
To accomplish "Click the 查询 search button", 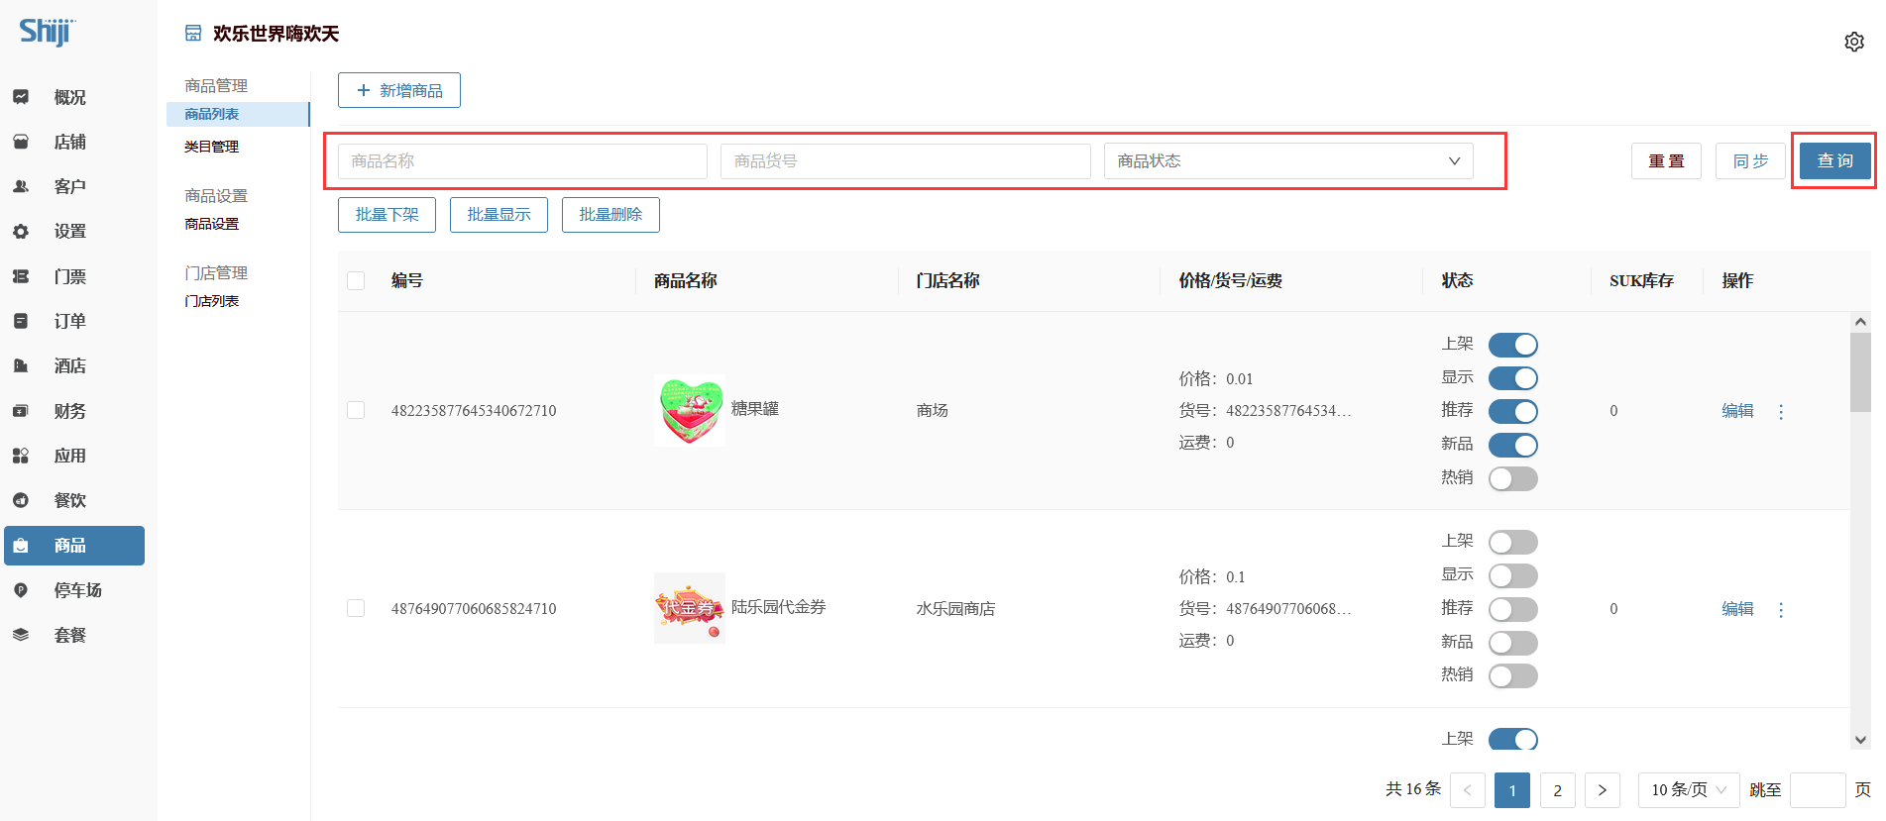I will [1834, 161].
